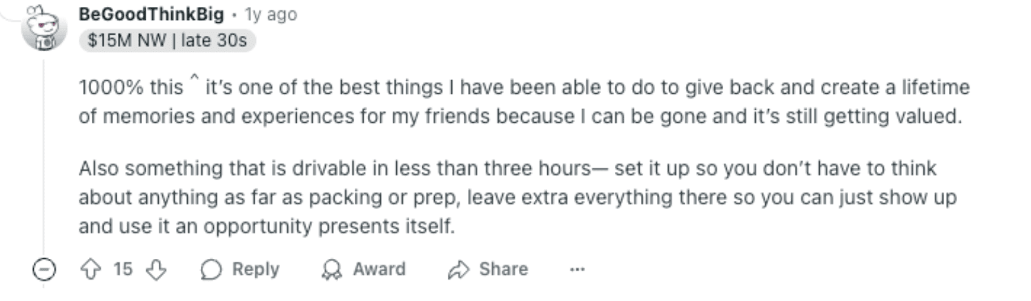Click the vote score showing 15
Image resolution: width=1031 pixels, height=301 pixels.
(x=123, y=269)
